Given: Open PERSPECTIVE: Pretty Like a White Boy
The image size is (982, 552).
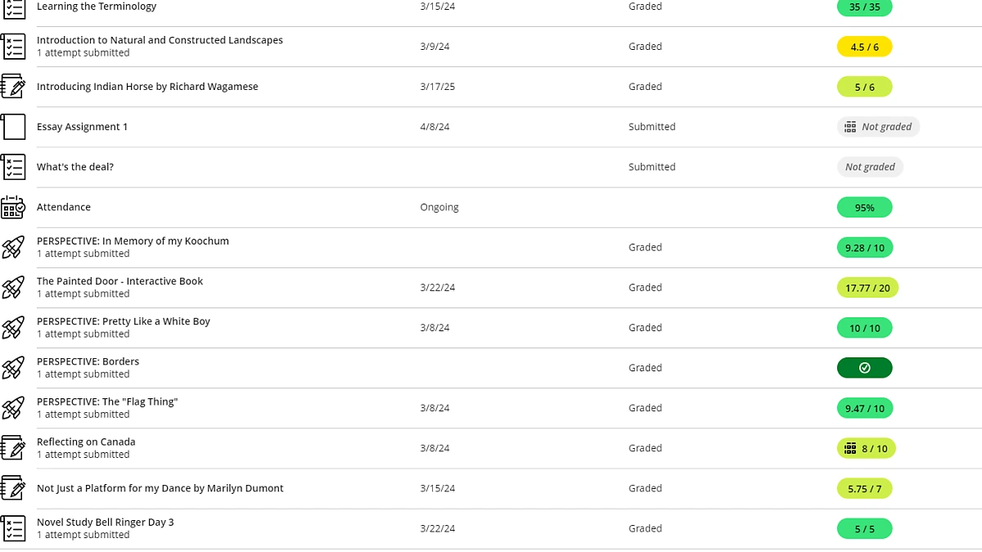Looking at the screenshot, I should (x=124, y=321).
